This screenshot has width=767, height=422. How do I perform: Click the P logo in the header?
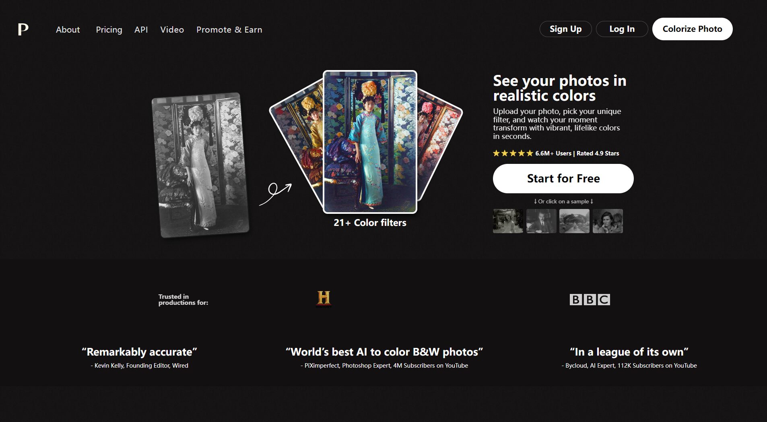[x=23, y=29]
